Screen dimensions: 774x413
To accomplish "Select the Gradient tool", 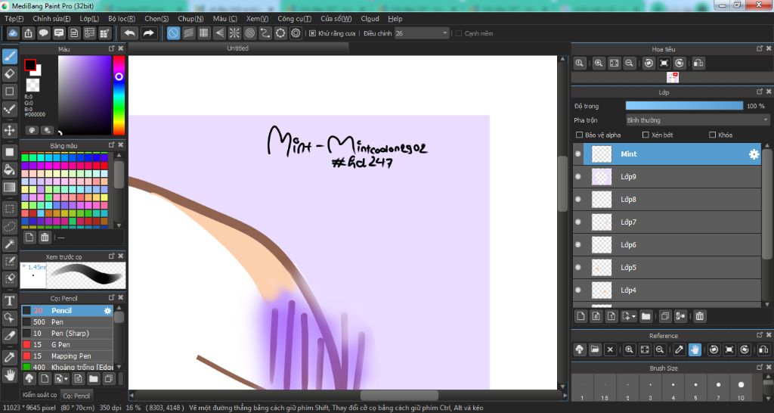I will pos(9,188).
